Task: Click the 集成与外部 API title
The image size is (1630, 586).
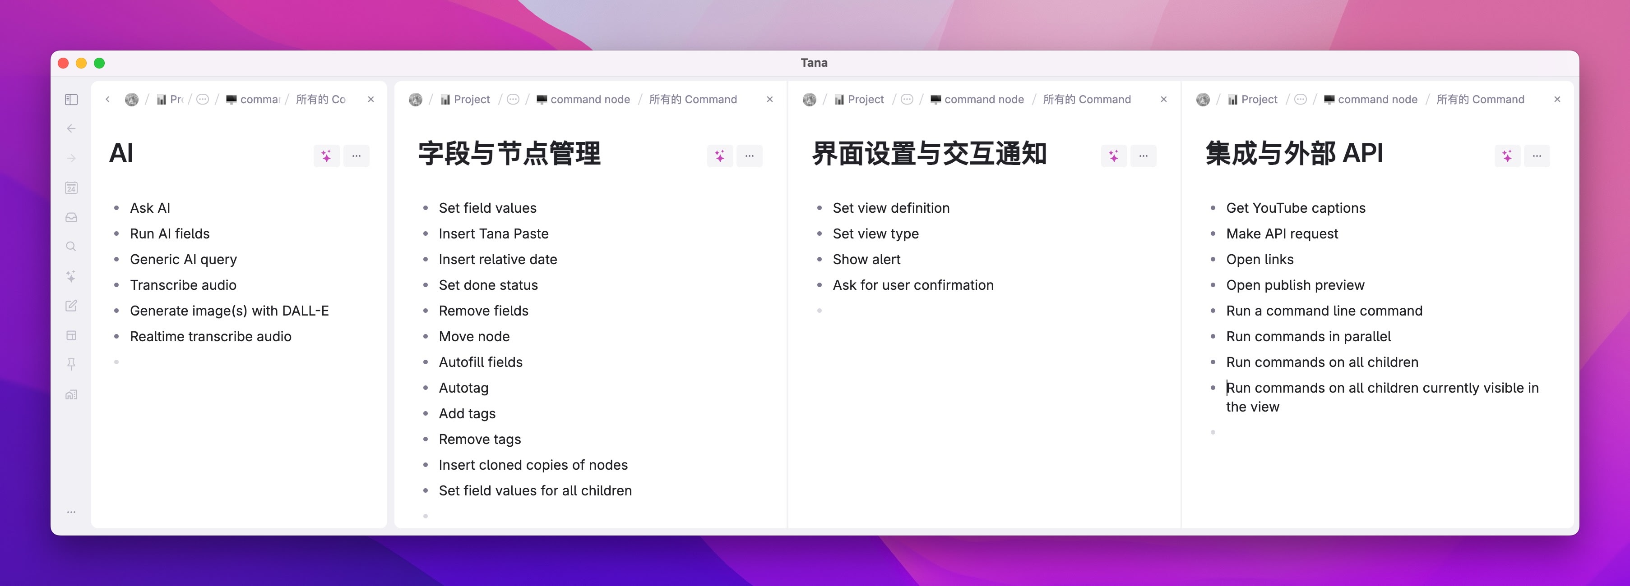Action: pos(1295,154)
